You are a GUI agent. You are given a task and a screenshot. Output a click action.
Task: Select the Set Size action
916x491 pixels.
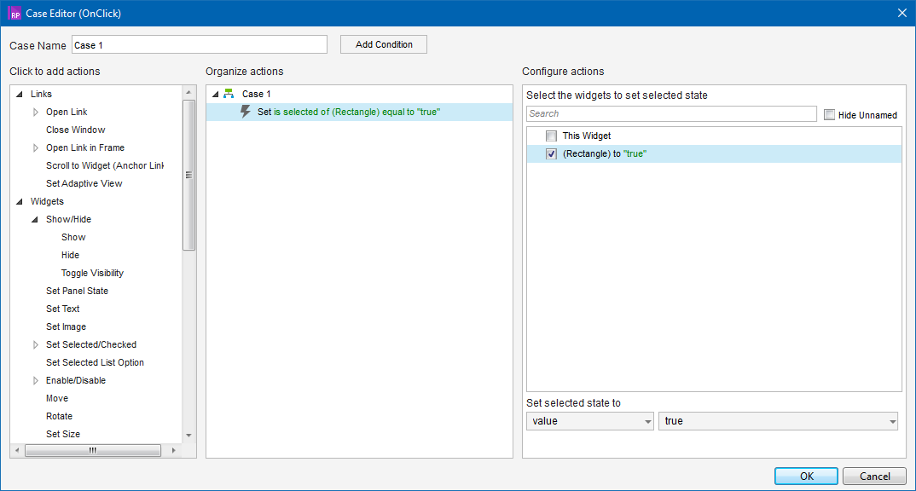pyautogui.click(x=63, y=435)
